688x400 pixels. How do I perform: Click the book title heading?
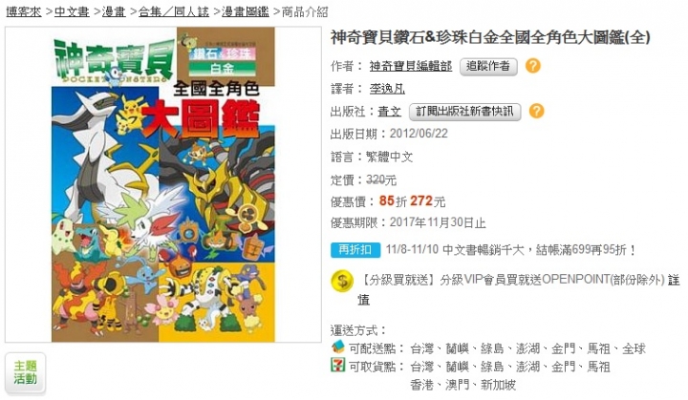(490, 37)
